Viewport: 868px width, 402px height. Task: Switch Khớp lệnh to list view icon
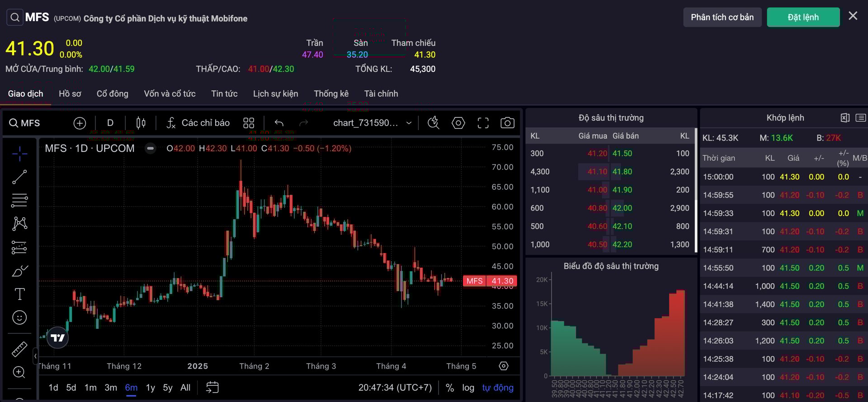[x=861, y=118]
